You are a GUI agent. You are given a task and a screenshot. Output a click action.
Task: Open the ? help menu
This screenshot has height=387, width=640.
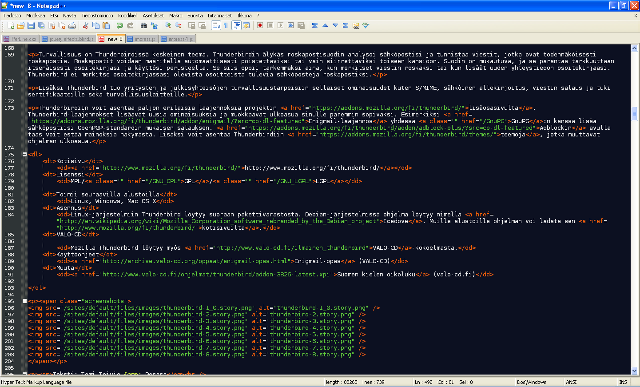258,16
